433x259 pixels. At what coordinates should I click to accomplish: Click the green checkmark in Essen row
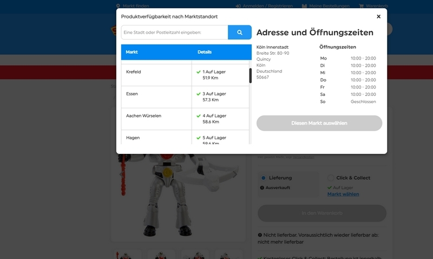click(x=198, y=94)
